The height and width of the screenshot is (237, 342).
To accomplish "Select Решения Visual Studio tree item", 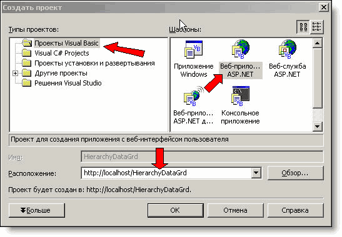I will coord(68,83).
